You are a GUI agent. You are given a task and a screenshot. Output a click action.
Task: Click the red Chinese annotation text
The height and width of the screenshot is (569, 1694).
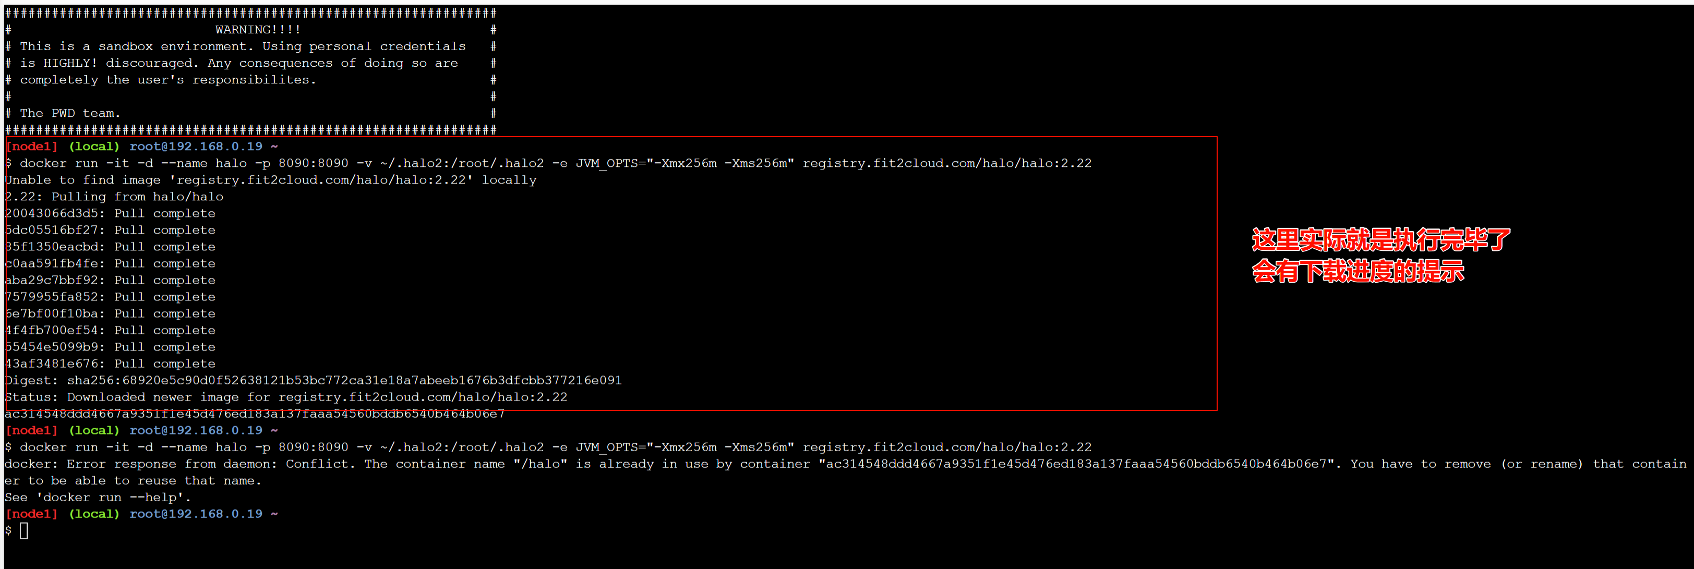[1381, 256]
